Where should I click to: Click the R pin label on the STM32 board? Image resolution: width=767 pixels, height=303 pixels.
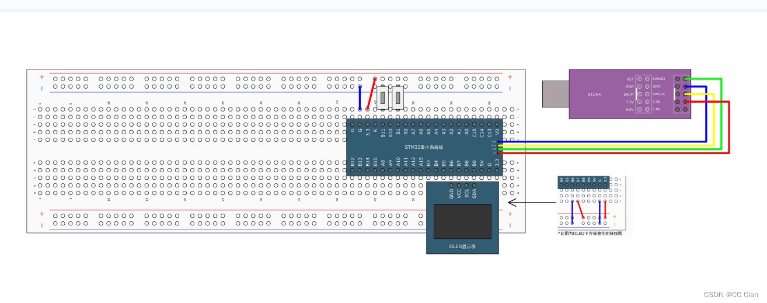click(x=375, y=130)
